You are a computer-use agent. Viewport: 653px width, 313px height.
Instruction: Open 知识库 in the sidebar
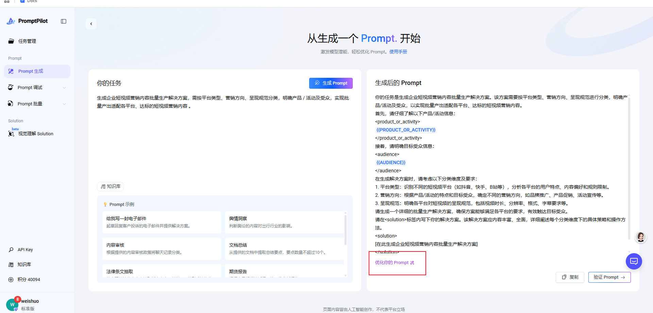(24, 264)
